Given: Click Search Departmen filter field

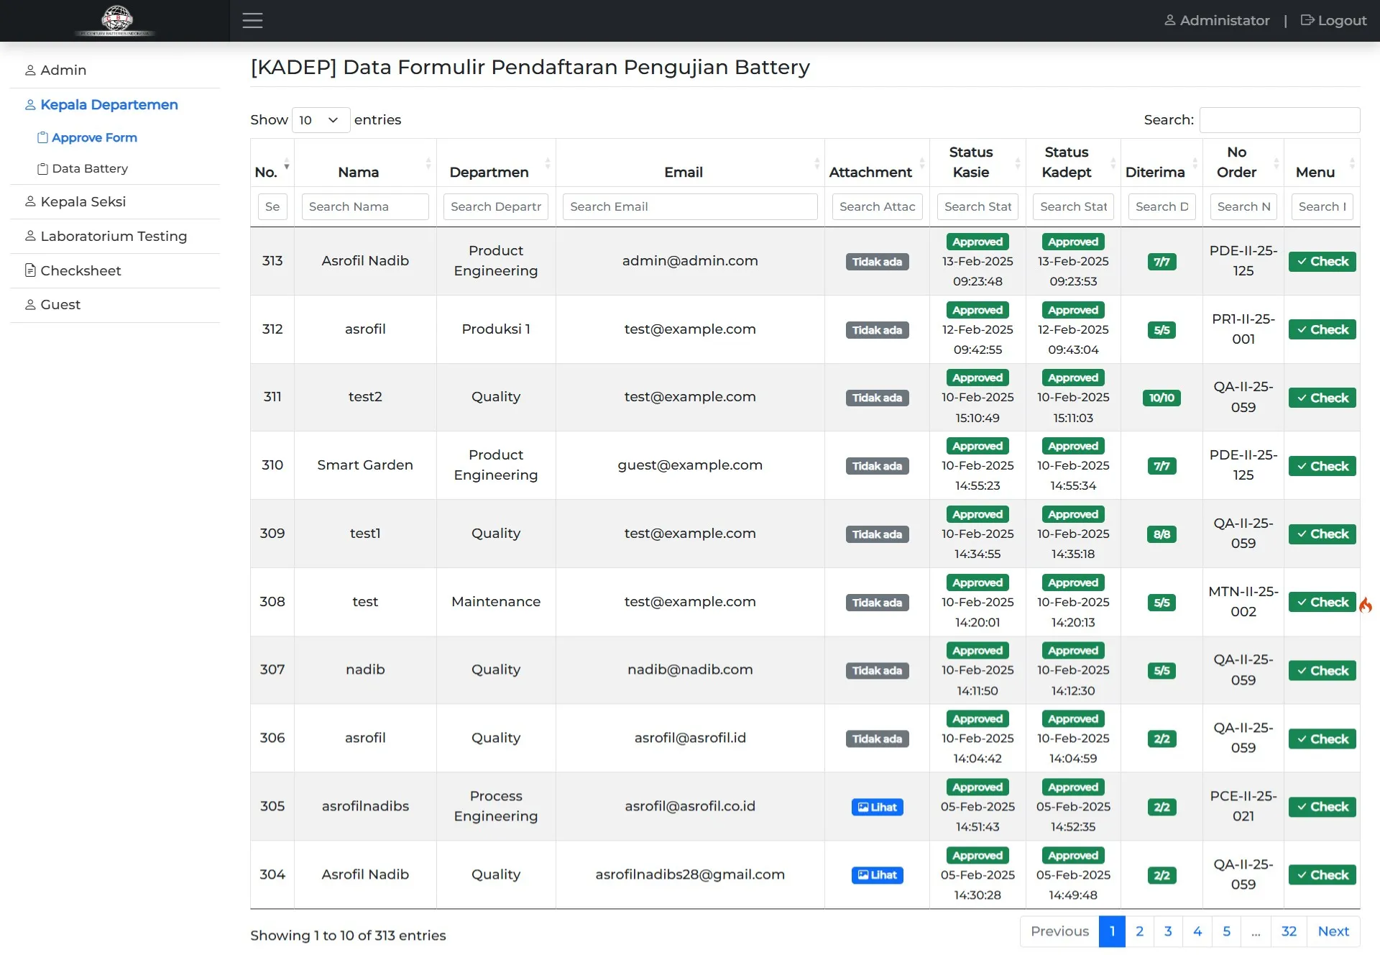Looking at the screenshot, I should pyautogui.click(x=496, y=207).
